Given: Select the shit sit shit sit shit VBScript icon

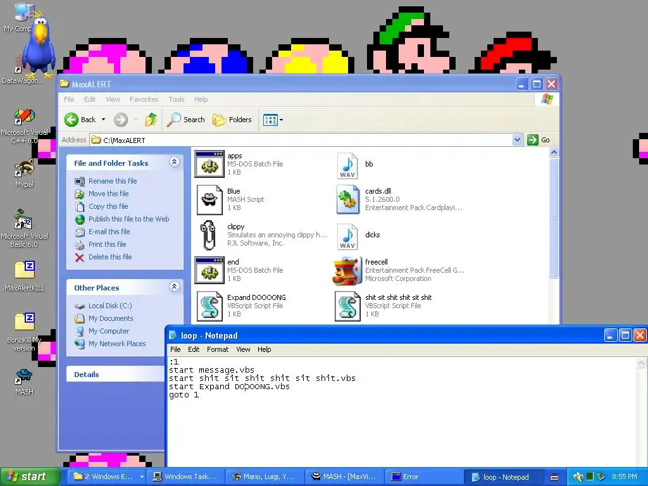Looking at the screenshot, I should 347,306.
